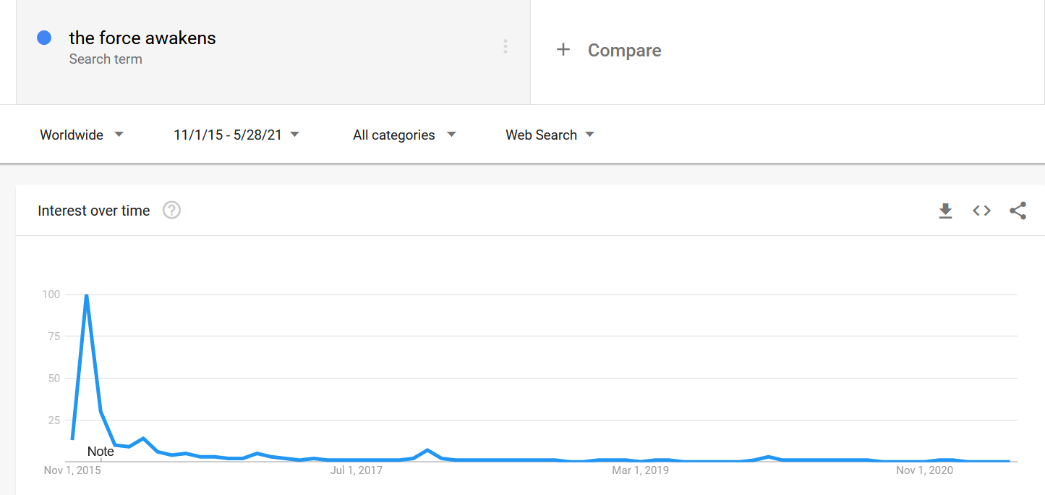Click the small early 2018 bump on the line
The image size is (1045, 495).
428,450
